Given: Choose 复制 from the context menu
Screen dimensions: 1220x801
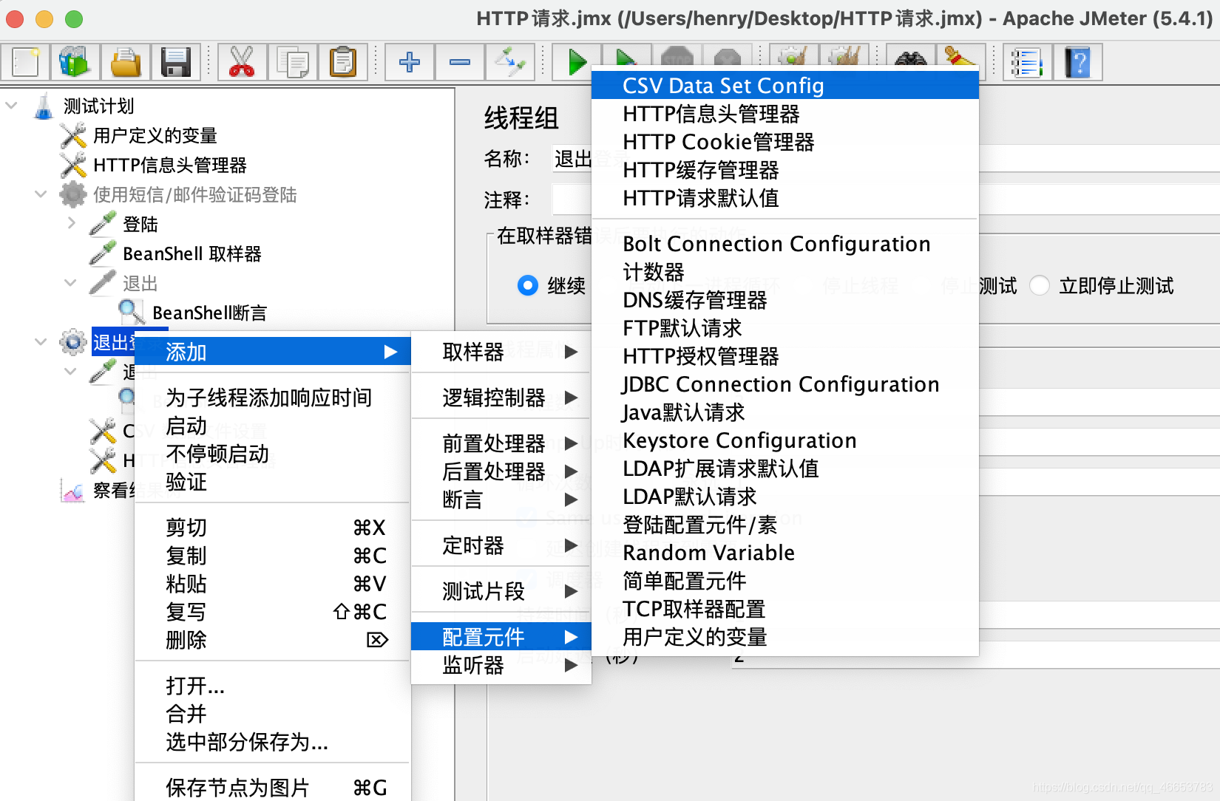Looking at the screenshot, I should [273, 556].
